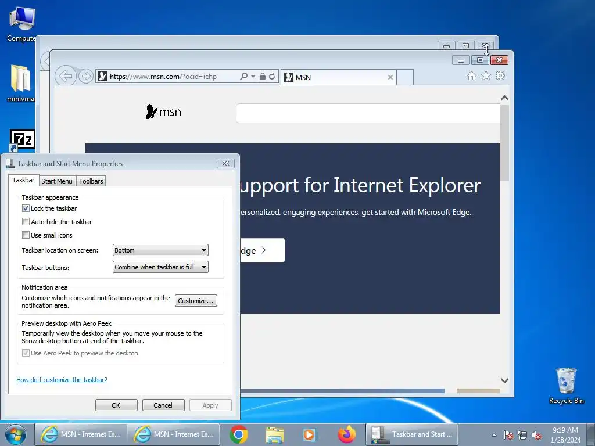The image size is (595, 446).
Task: Minimize the background Internet Explorer window
Action: [x=447, y=46]
